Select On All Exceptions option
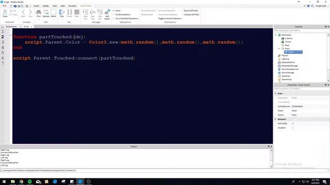 click(113, 14)
